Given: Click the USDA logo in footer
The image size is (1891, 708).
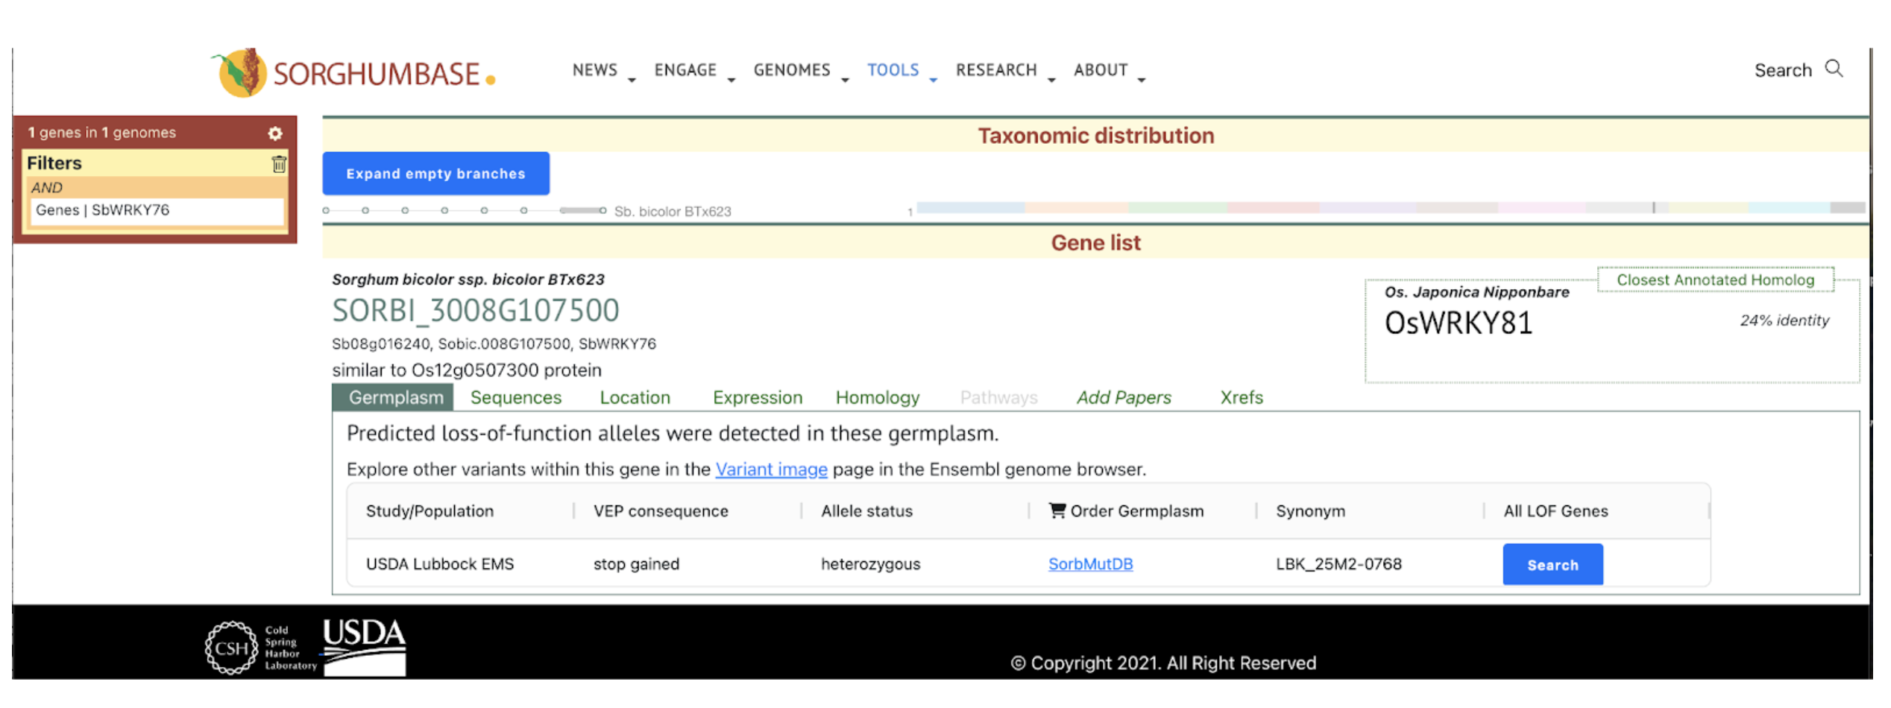Looking at the screenshot, I should click(x=365, y=646).
